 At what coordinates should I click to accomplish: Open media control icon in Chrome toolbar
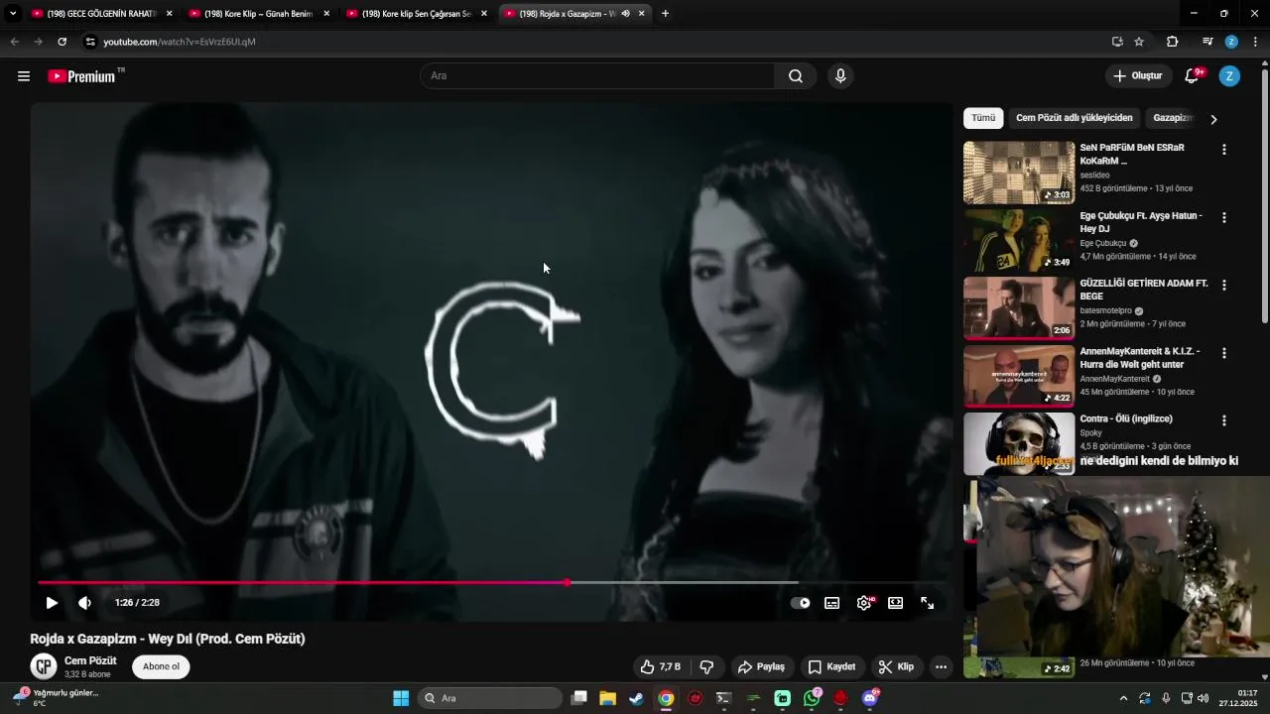coord(1207,42)
